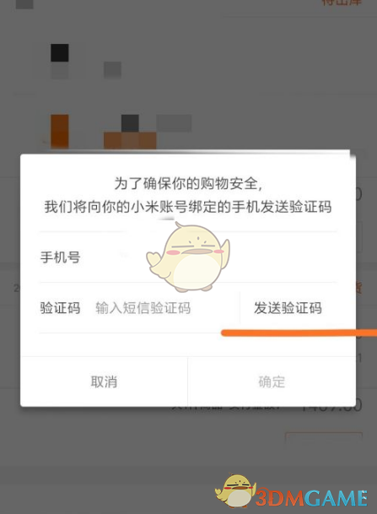This screenshot has width=377, height=514.
Task: Tap the 取消 cancel button
Action: tap(104, 381)
